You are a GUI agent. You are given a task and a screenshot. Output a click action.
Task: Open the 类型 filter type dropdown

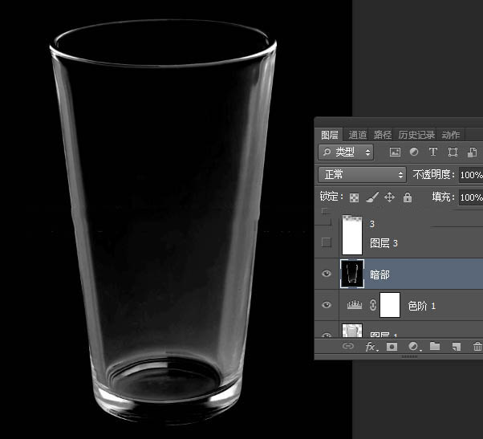point(346,152)
